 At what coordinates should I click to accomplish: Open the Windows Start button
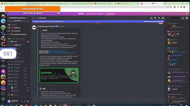(x=2, y=105)
